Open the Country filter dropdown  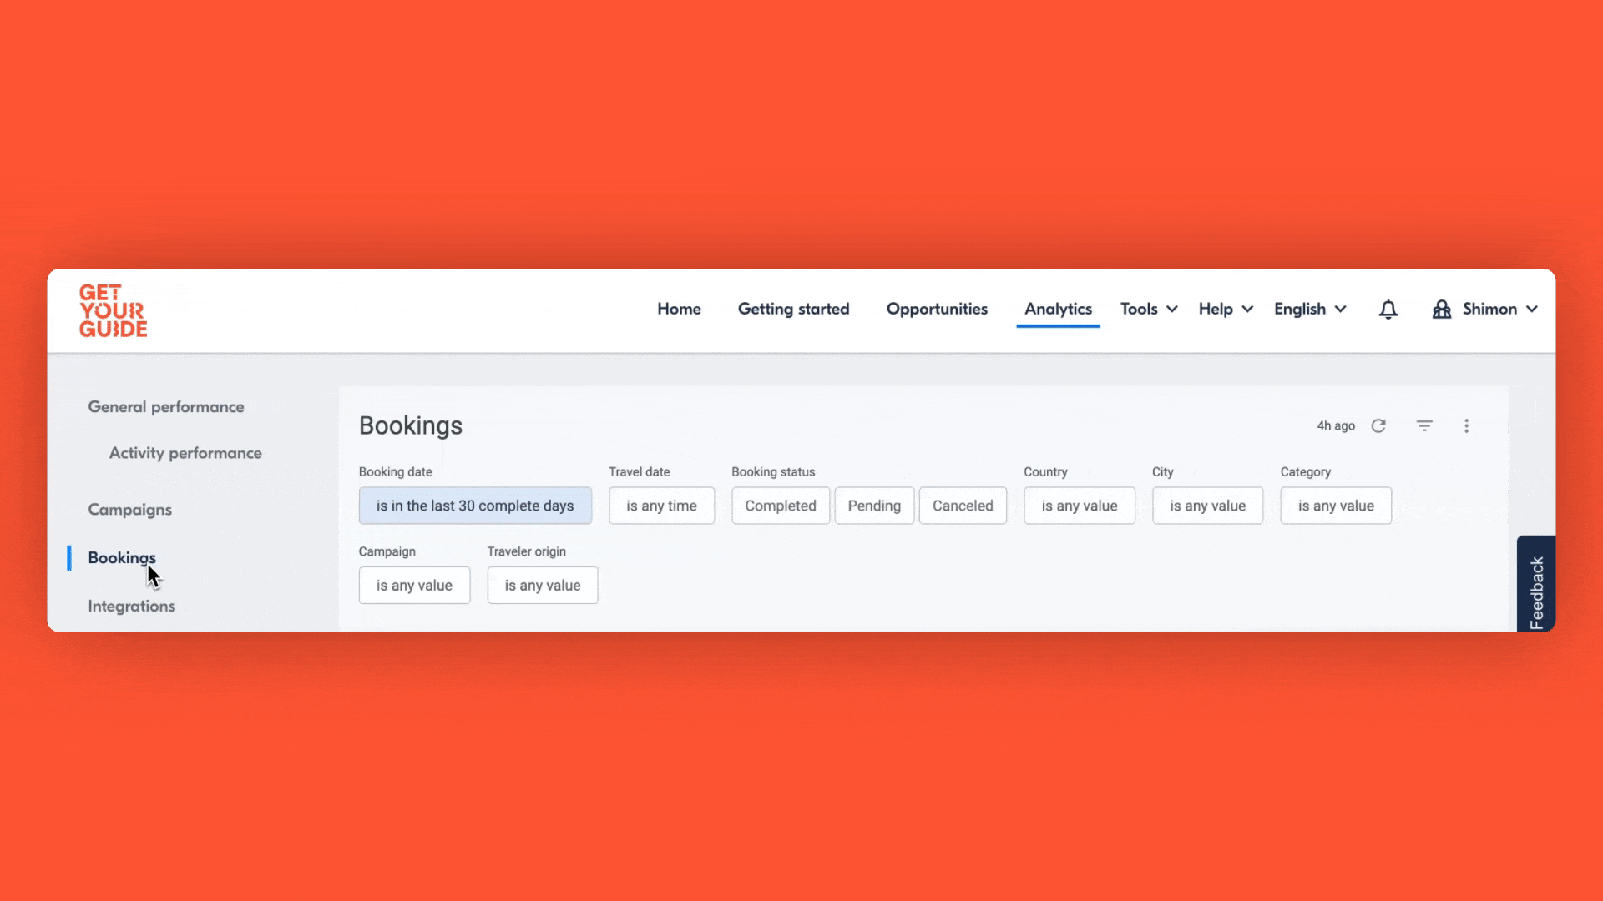(1080, 506)
